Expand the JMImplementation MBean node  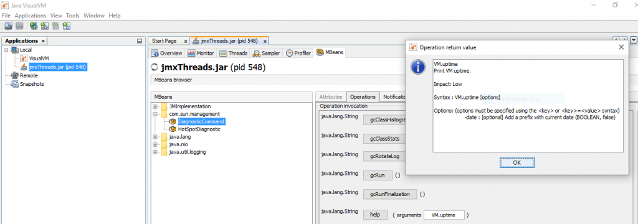155,106
